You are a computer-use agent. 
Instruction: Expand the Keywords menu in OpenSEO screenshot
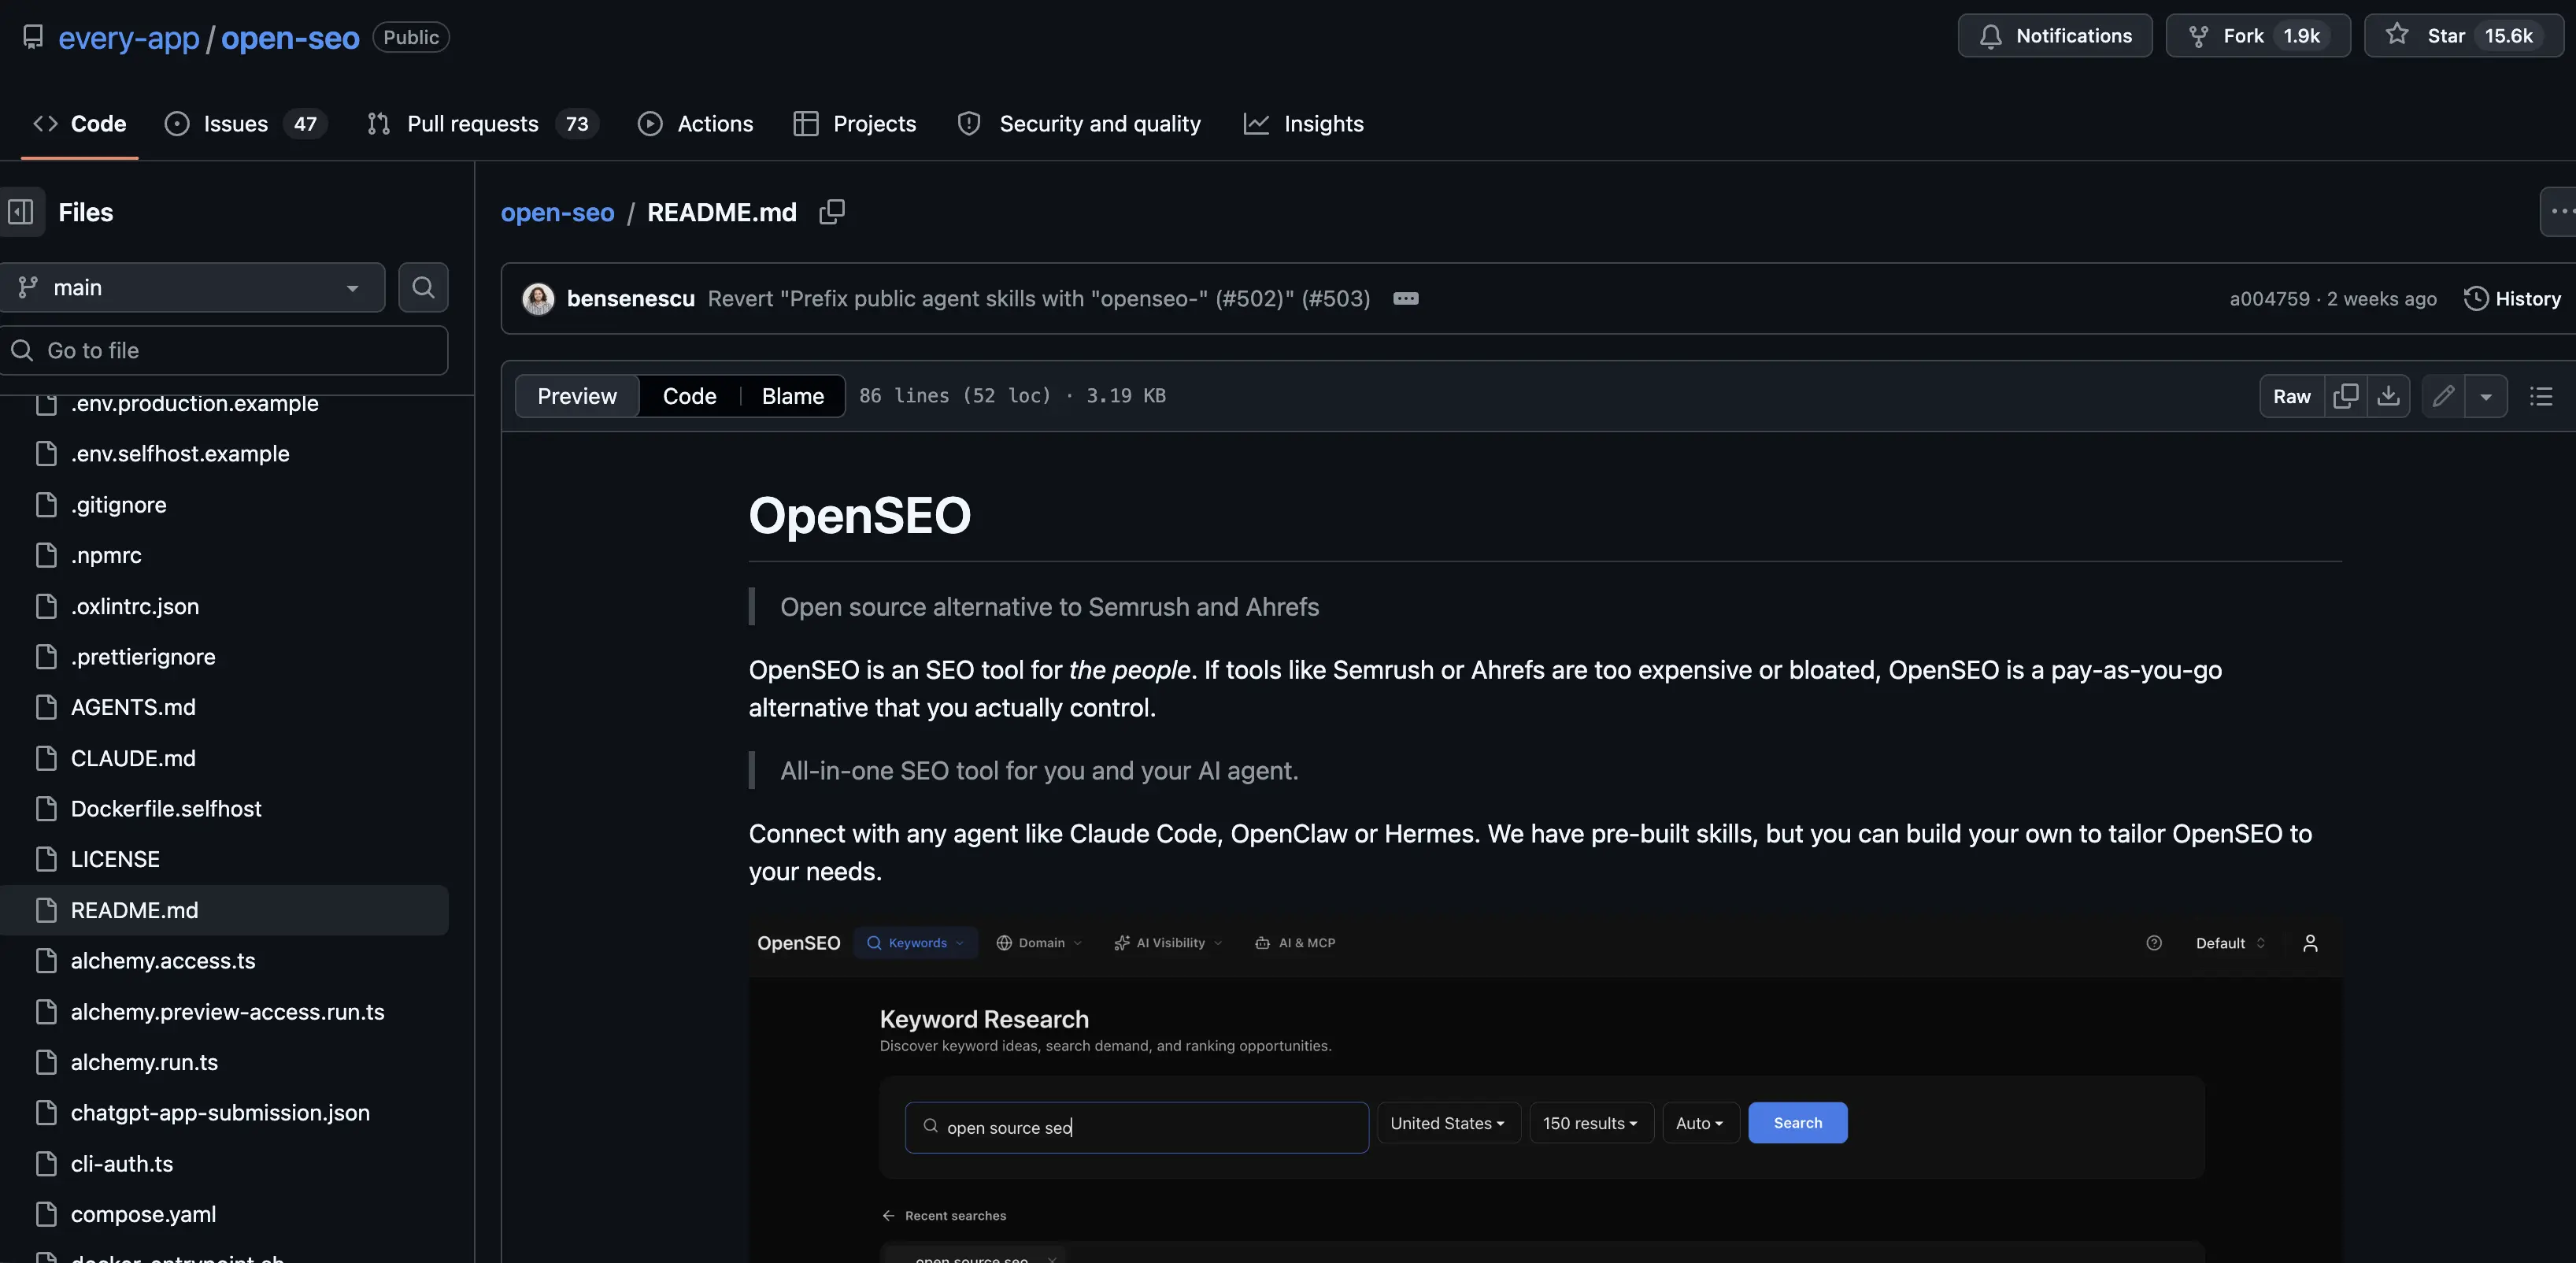click(x=915, y=943)
